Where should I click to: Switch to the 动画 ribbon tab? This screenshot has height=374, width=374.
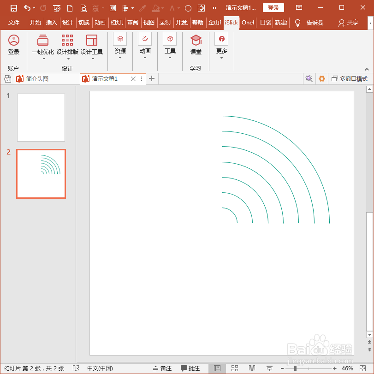tap(100, 23)
